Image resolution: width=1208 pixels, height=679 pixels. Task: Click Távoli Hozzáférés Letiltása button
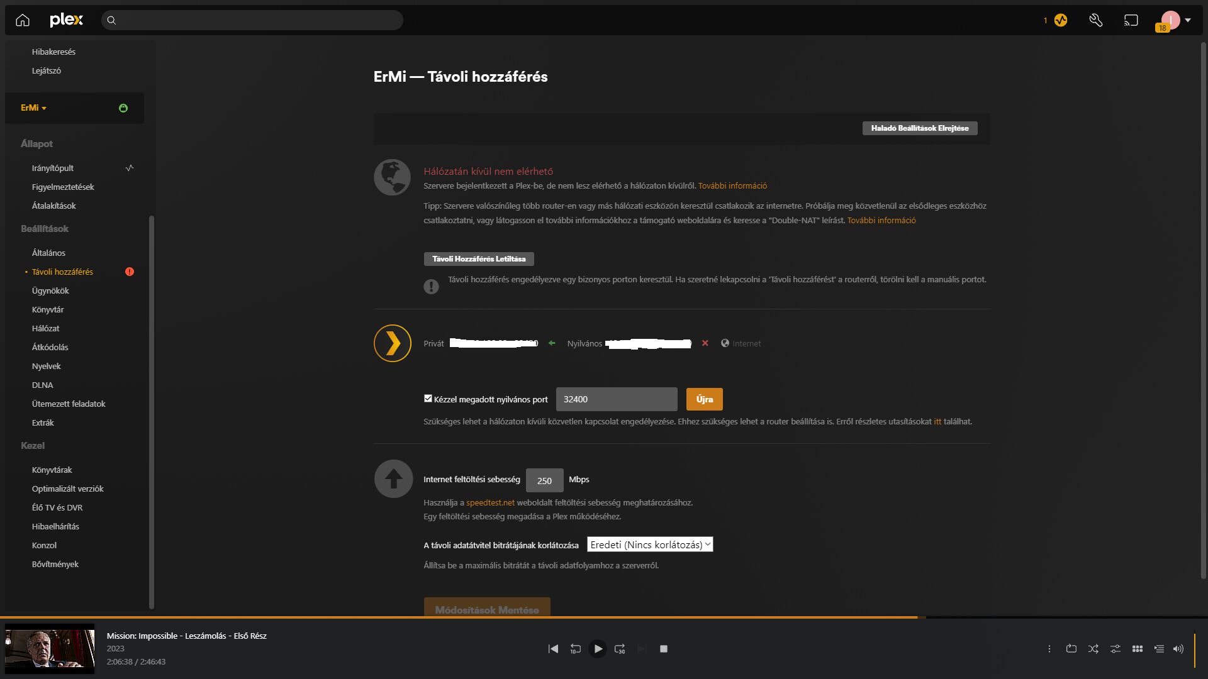pyautogui.click(x=479, y=259)
